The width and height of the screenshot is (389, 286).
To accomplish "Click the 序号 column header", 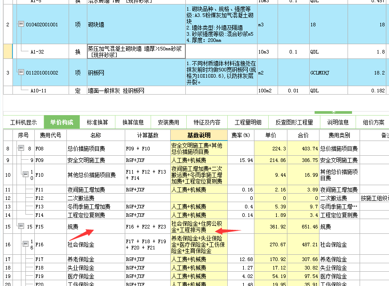I will click(23, 135).
